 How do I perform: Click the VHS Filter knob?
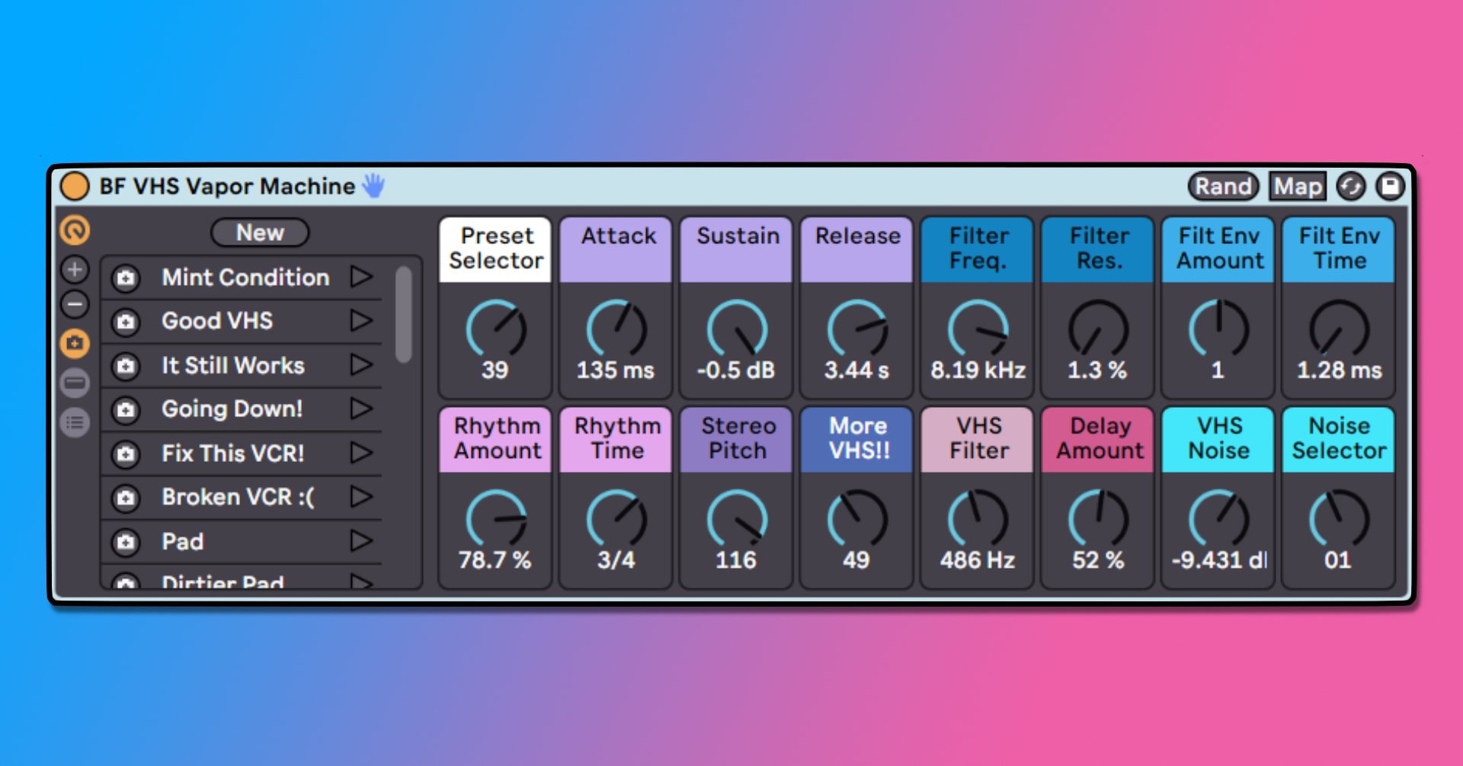978,519
